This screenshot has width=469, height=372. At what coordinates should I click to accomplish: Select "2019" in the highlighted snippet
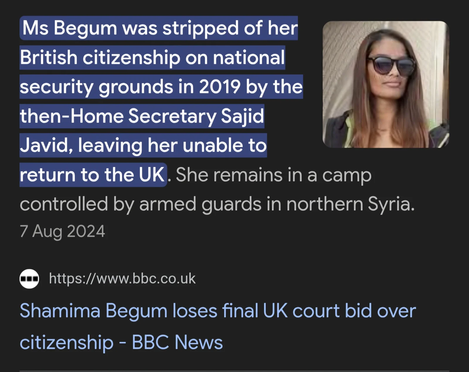[220, 87]
